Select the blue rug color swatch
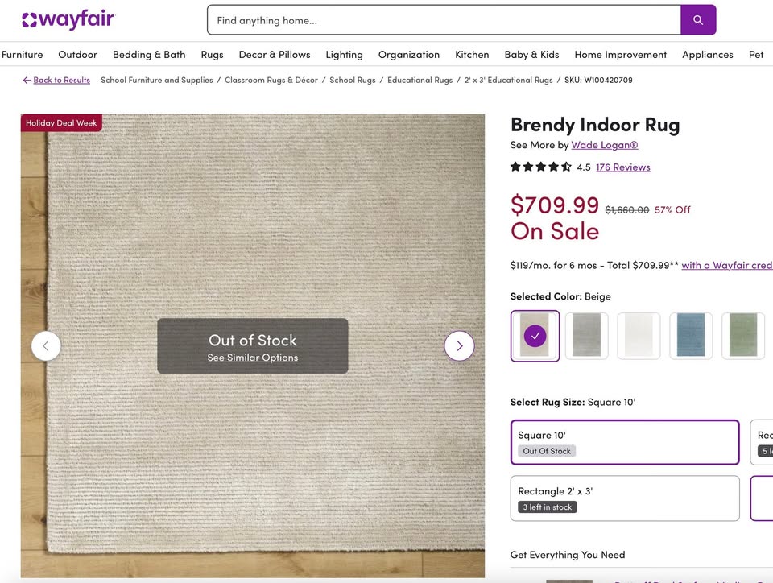The image size is (773, 583). coord(691,336)
